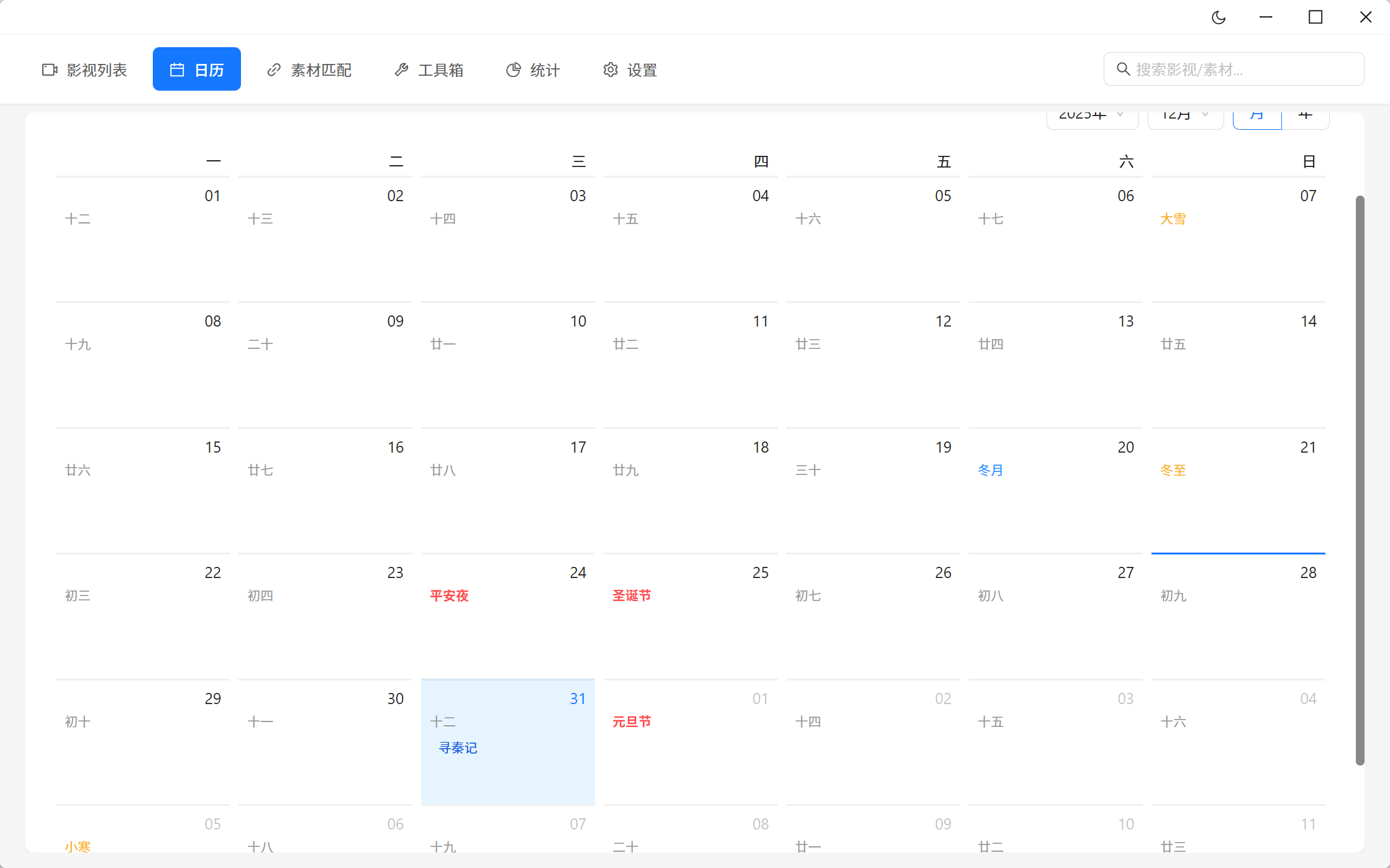Toggle dark mode with the moon icon

coord(1219,17)
